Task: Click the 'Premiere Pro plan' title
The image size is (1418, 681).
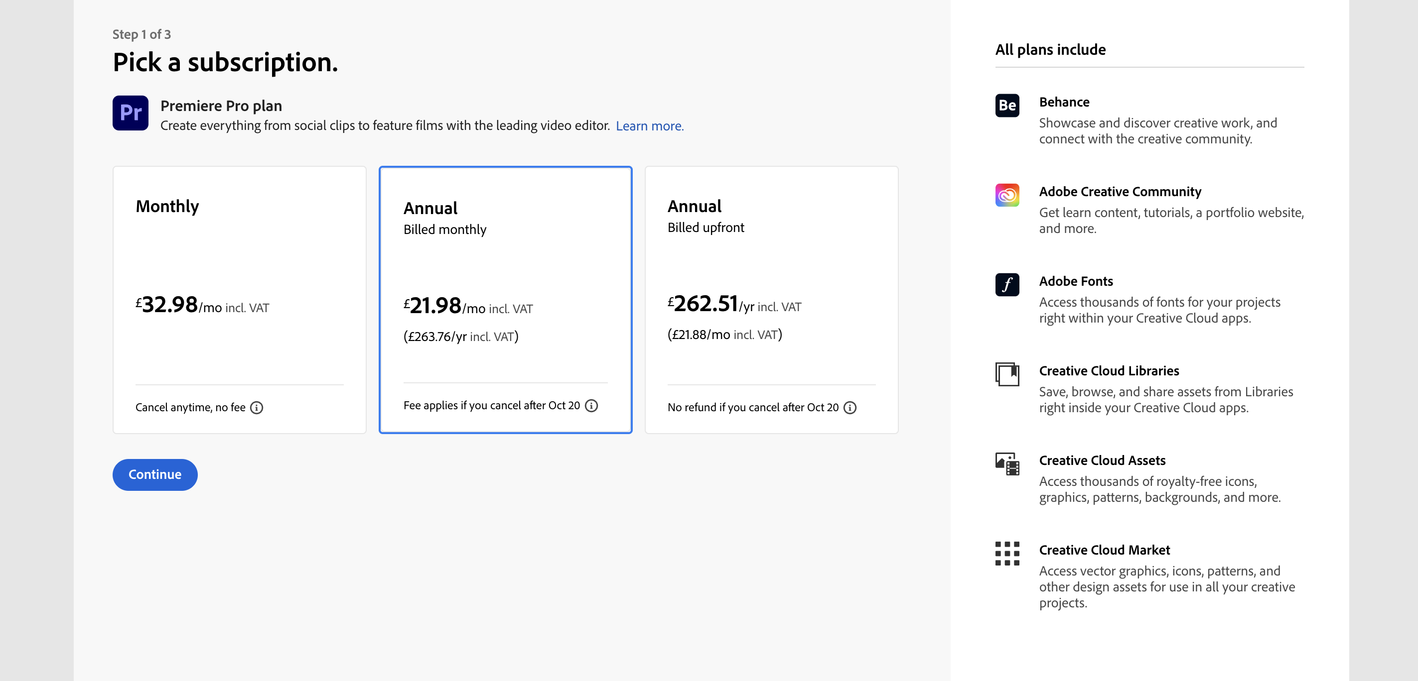Action: point(221,106)
